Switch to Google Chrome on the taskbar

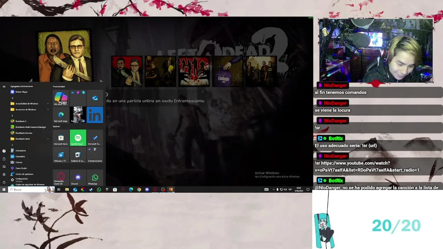click(x=139, y=190)
